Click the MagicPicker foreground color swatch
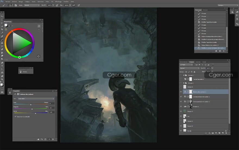The image size is (239, 150). tap(6, 25)
